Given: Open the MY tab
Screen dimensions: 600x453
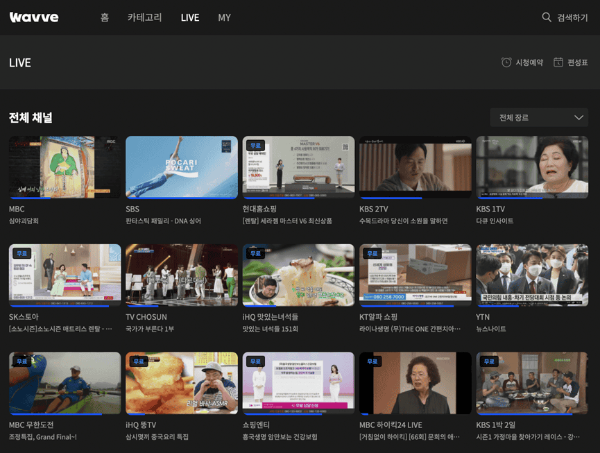Looking at the screenshot, I should [x=224, y=17].
